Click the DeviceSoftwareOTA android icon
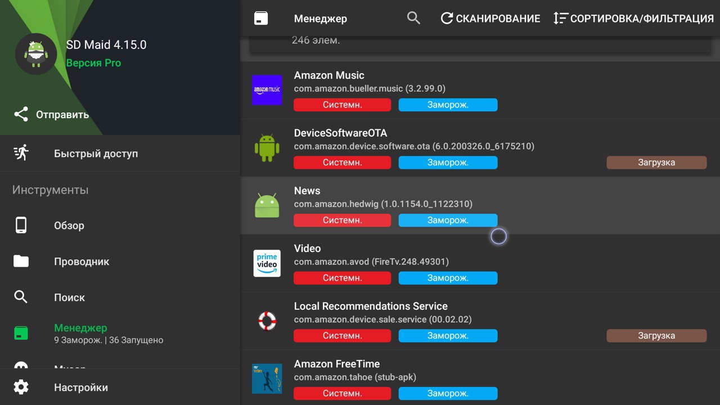Image resolution: width=720 pixels, height=405 pixels. [x=267, y=147]
